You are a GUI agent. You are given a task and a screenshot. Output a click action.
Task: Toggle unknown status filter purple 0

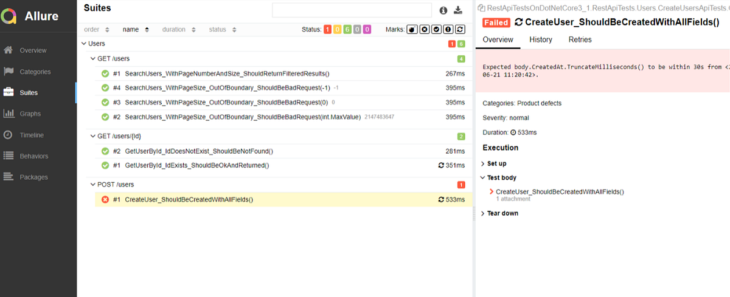click(367, 29)
